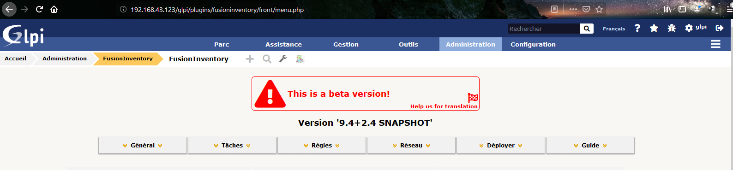Screen dimensions: 733x170
Task: Click the red warning triangle icon
Action: (270, 94)
